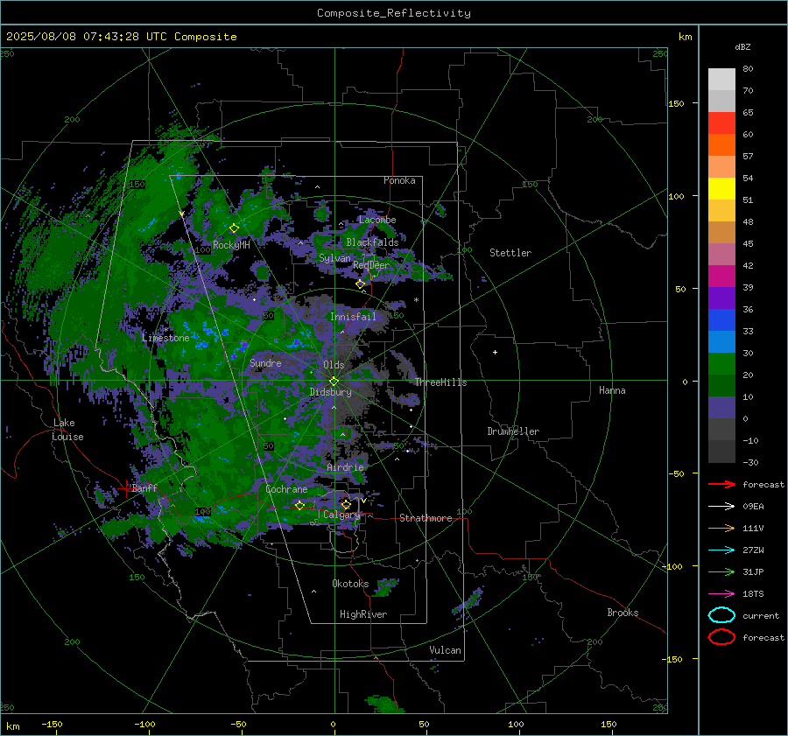
Task: Click the Vulcan town label
Action: click(x=446, y=650)
